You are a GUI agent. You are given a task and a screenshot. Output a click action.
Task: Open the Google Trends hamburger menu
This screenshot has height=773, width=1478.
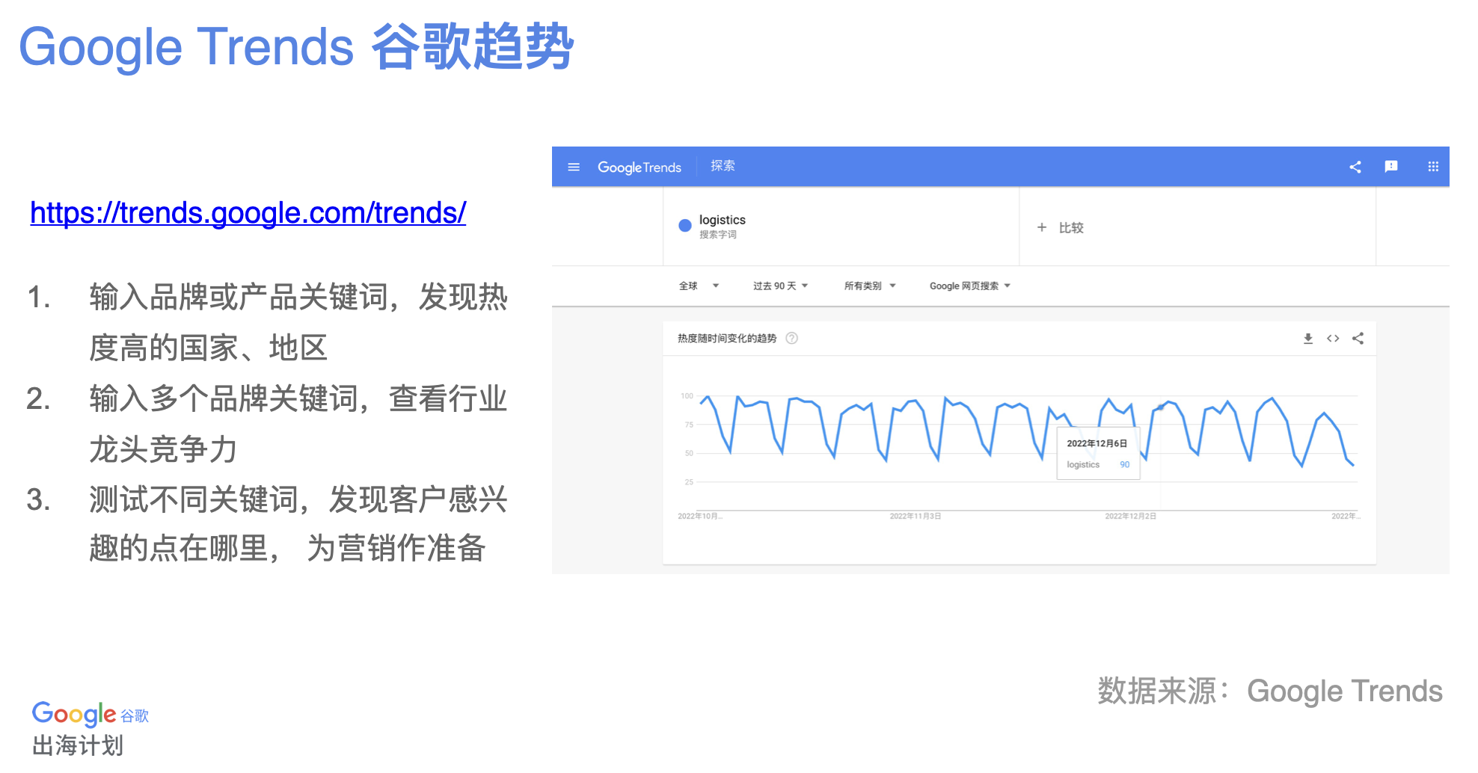pos(574,167)
